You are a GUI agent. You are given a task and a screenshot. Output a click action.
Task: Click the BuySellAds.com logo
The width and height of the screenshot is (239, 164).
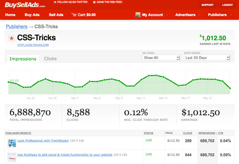(25, 5)
